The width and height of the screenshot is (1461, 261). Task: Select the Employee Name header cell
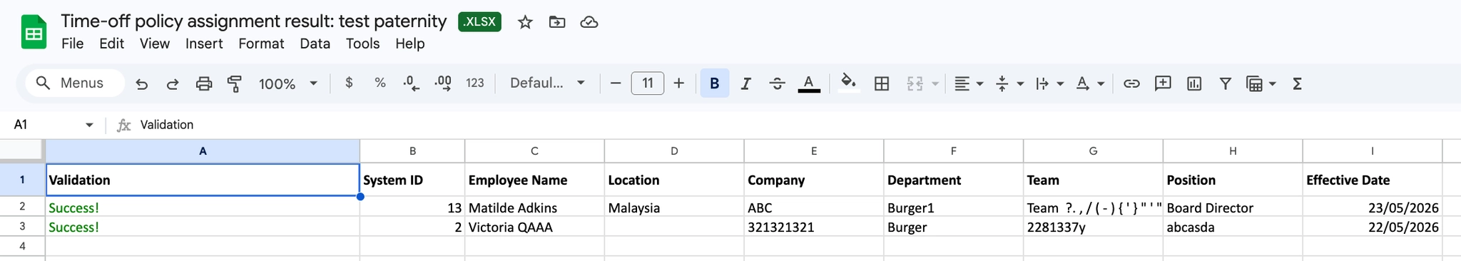[x=534, y=180]
